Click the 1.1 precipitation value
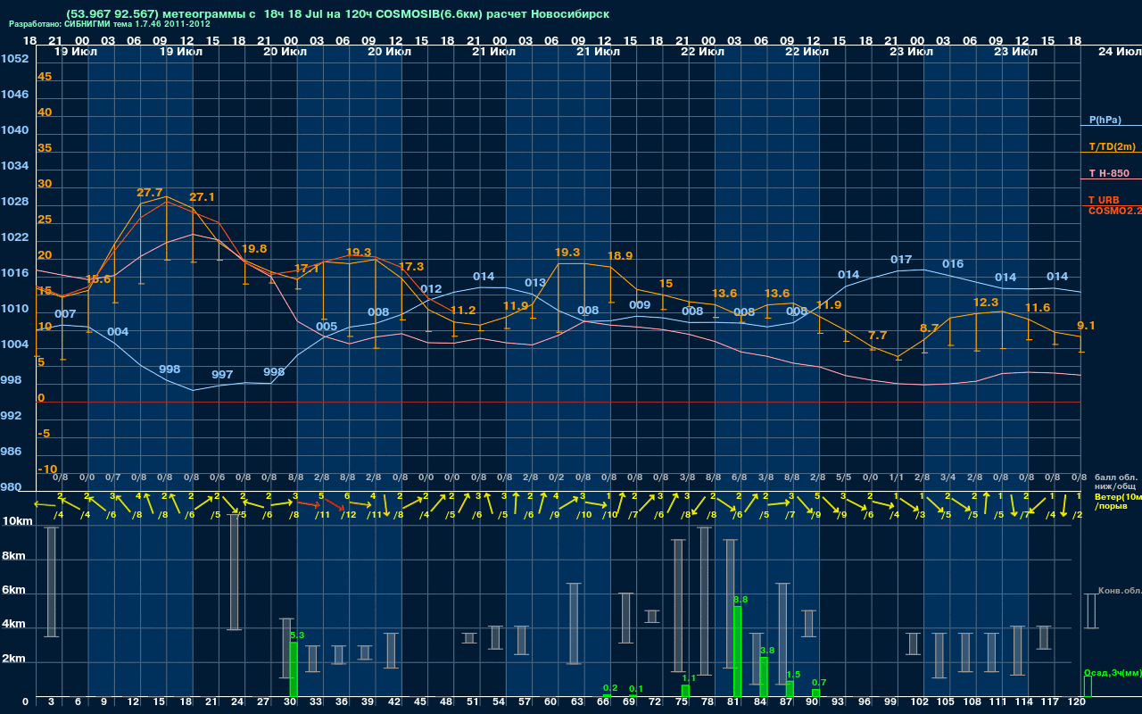Screen dimensions: 1142x714 pos(688,678)
